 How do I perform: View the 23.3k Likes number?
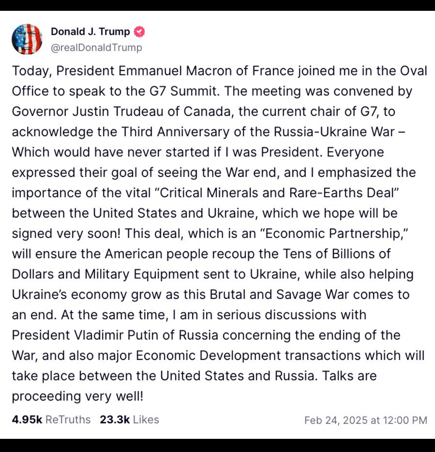click(x=114, y=420)
